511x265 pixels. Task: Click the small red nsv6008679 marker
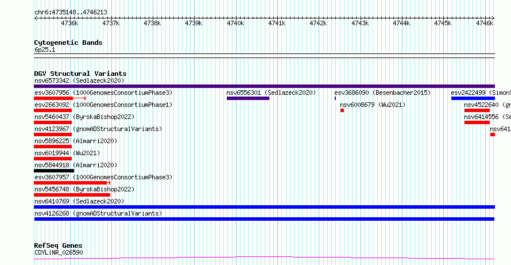pyautogui.click(x=342, y=110)
